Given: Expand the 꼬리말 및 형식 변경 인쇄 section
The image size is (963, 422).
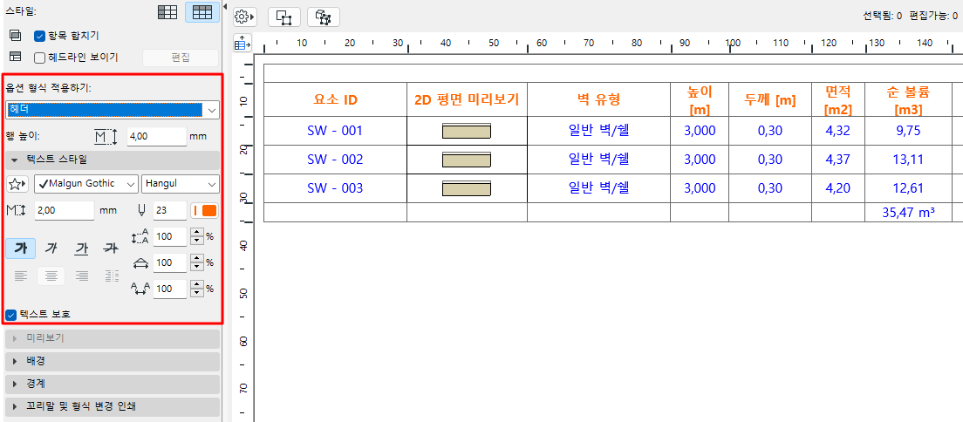Looking at the screenshot, I should point(113,406).
